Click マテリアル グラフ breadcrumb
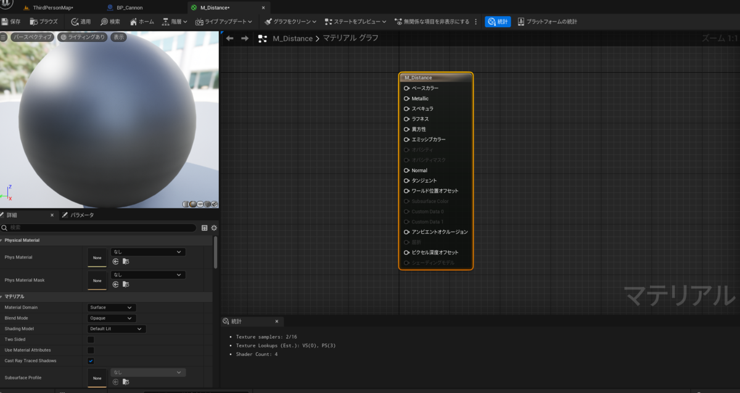740x393 pixels. click(x=350, y=38)
